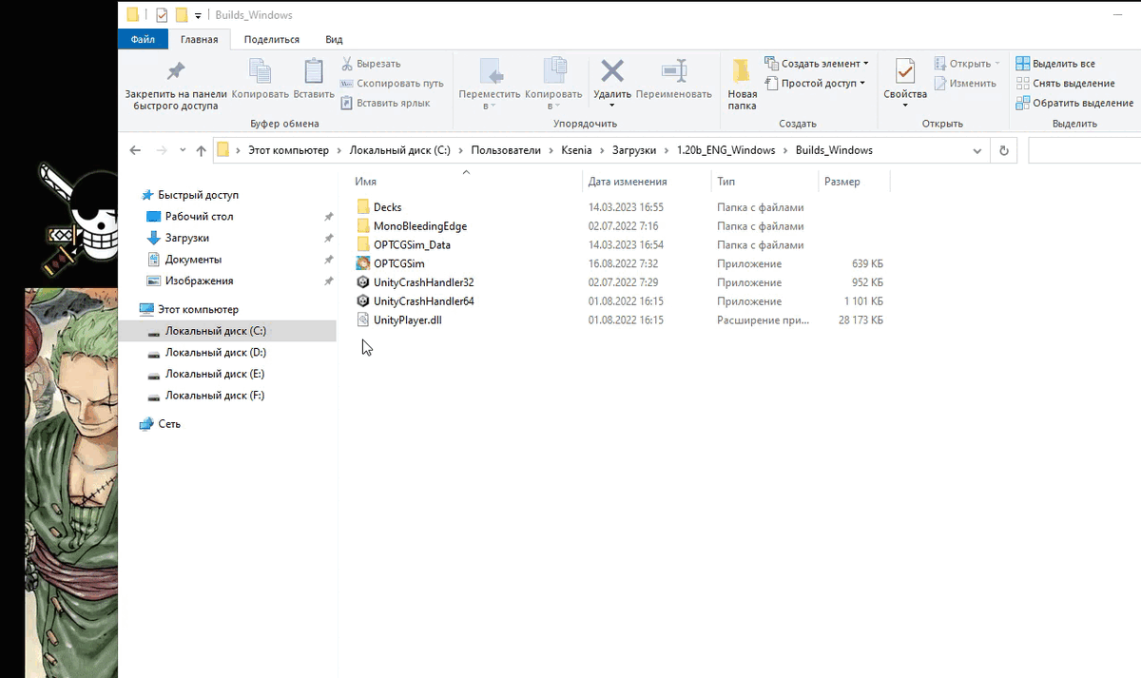
Task: Open Простой доступ dropdown
Action: click(x=816, y=84)
